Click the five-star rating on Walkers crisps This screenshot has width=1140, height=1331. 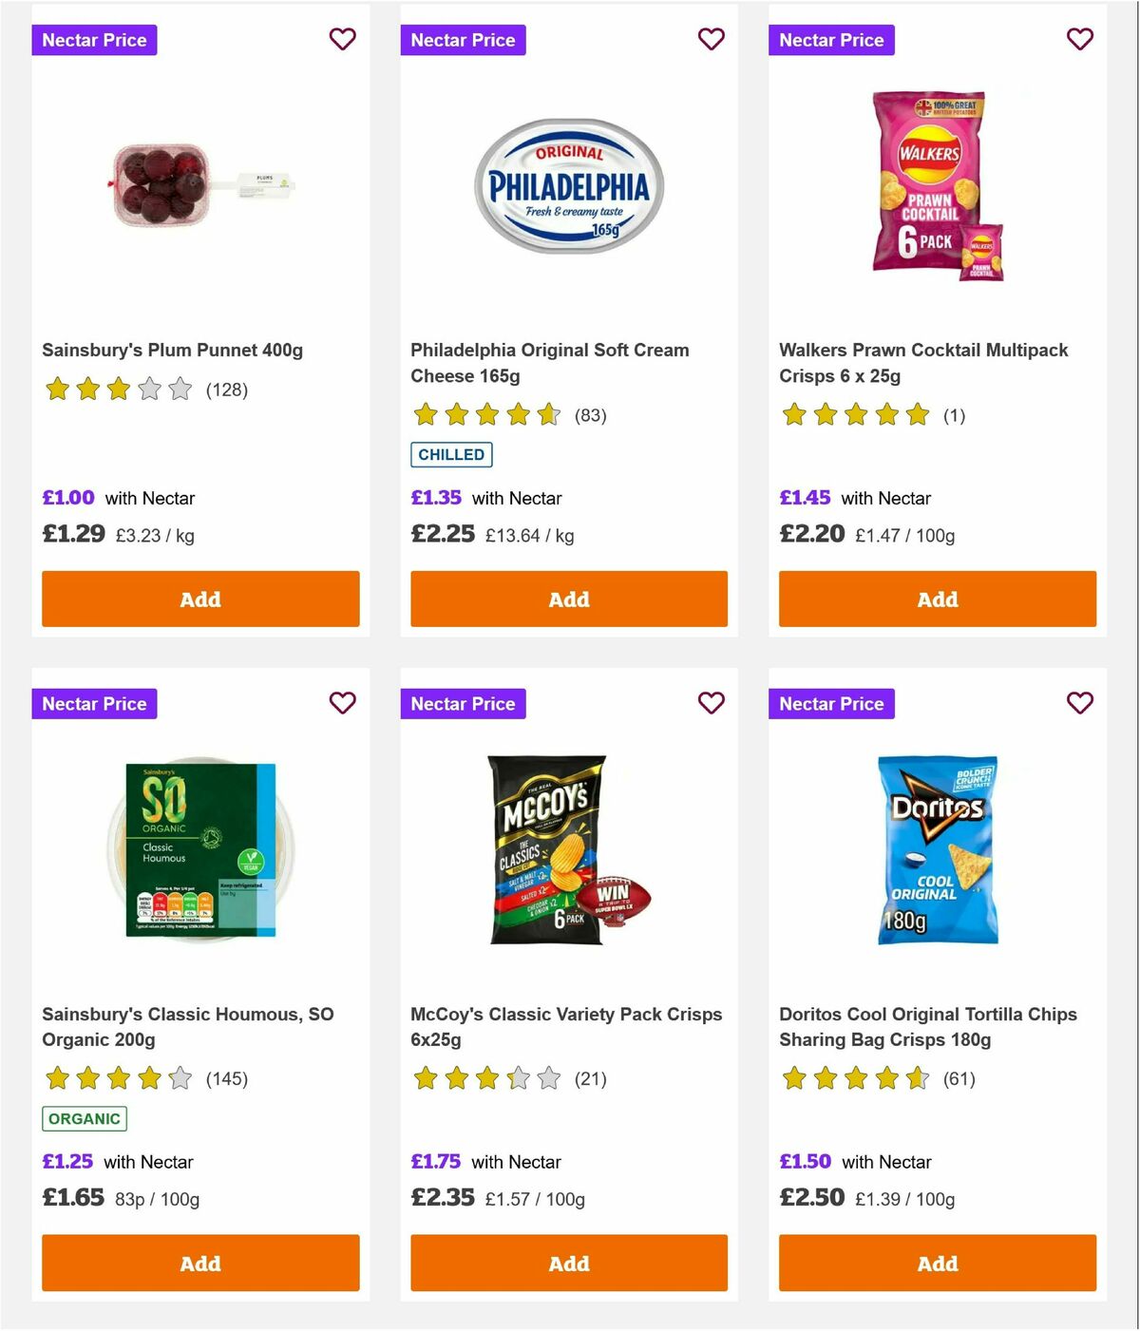854,415
